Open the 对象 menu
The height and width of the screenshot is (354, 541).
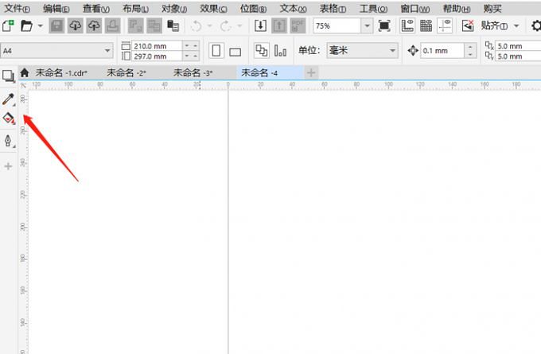coord(174,9)
